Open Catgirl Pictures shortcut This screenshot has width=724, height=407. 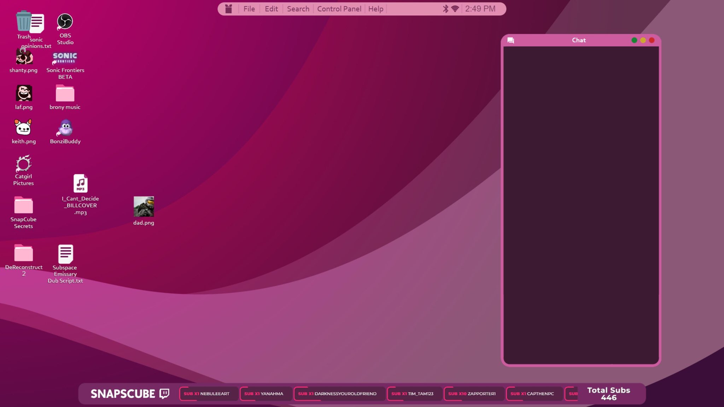coord(23,163)
